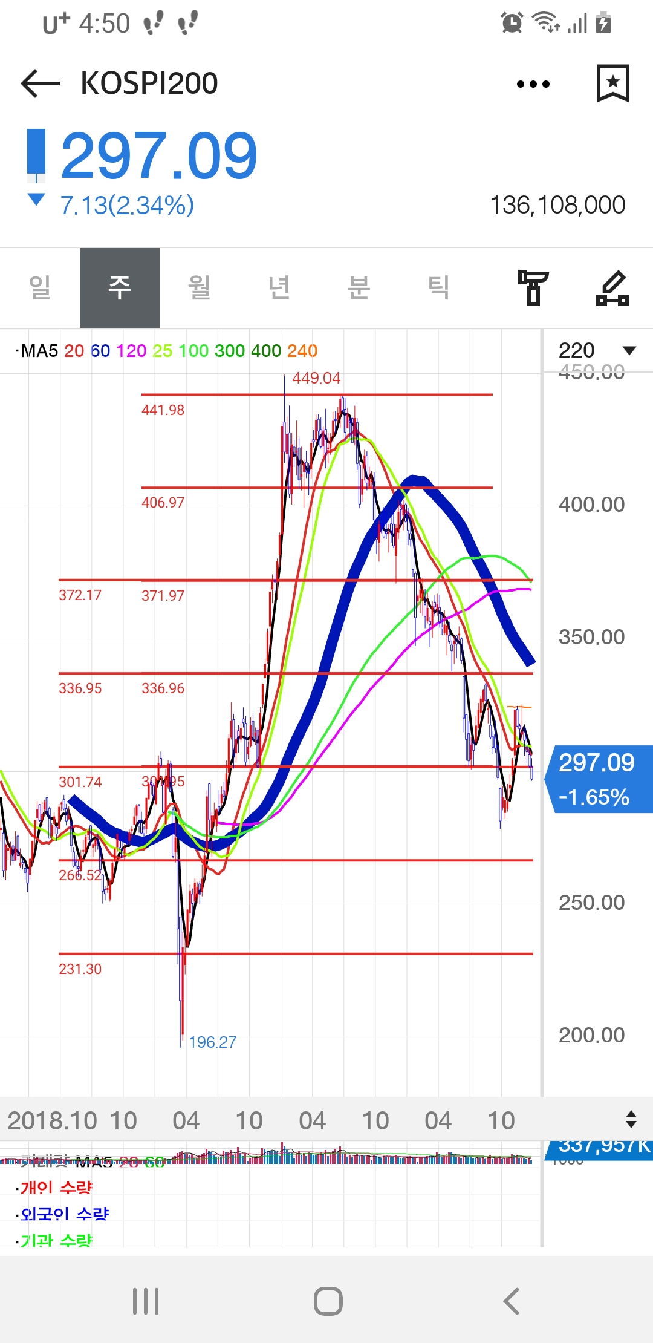Tap the green MA 100 label

coord(193,351)
